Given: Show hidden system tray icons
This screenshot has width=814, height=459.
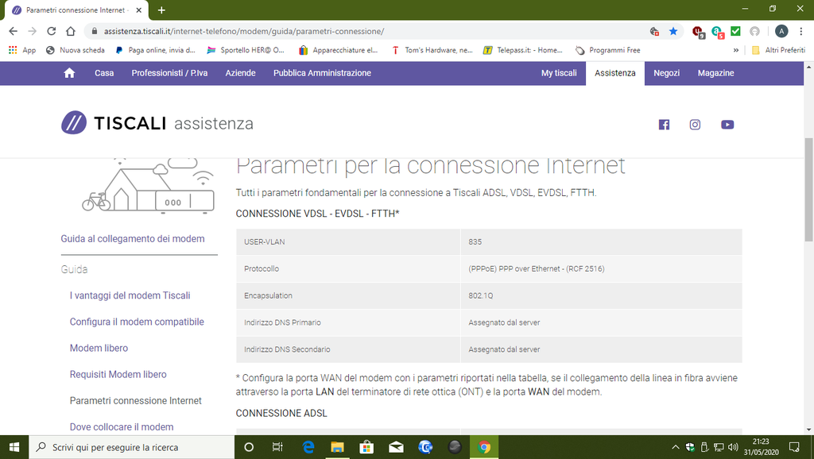Looking at the screenshot, I should (x=676, y=447).
